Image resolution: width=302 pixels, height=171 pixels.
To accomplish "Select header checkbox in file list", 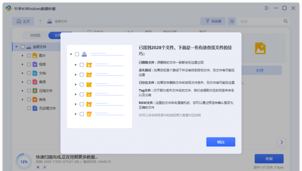I will pos(89,32).
